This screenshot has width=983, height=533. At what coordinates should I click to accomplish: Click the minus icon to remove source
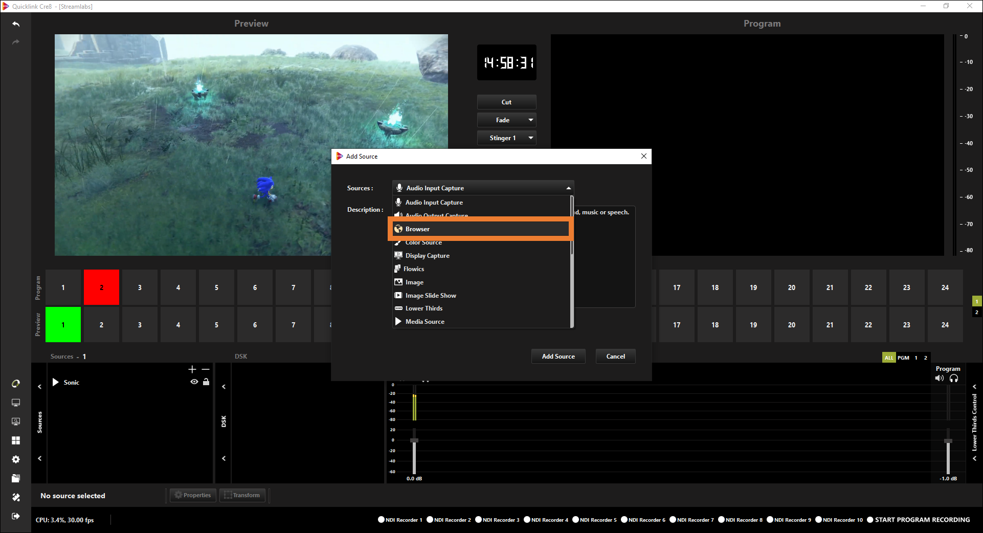206,369
